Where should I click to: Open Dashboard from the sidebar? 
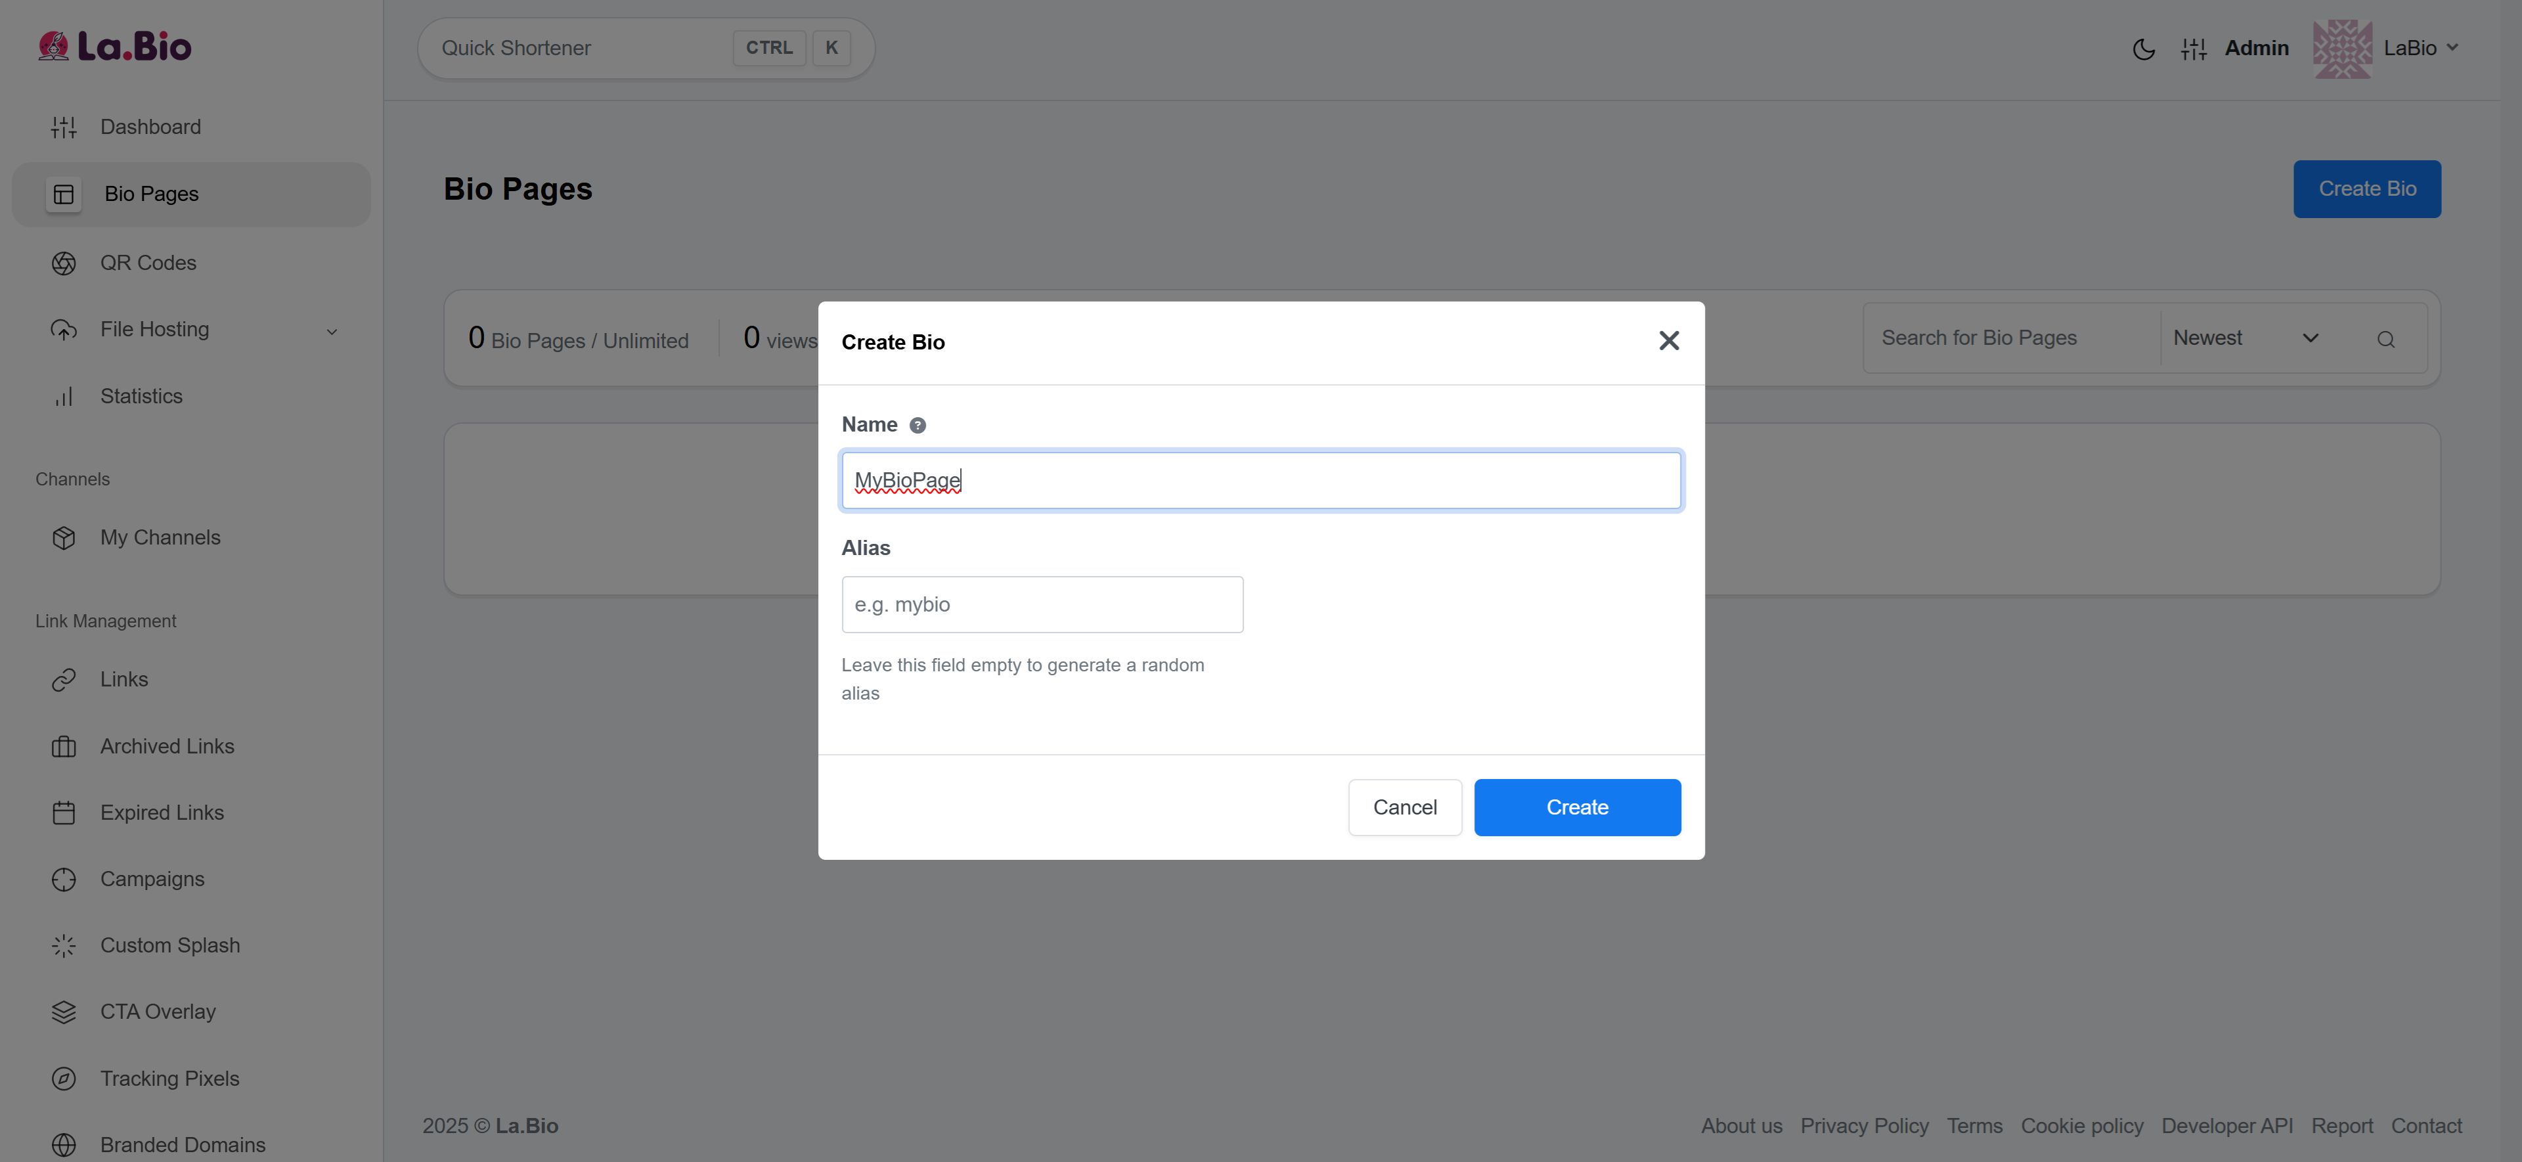150,127
